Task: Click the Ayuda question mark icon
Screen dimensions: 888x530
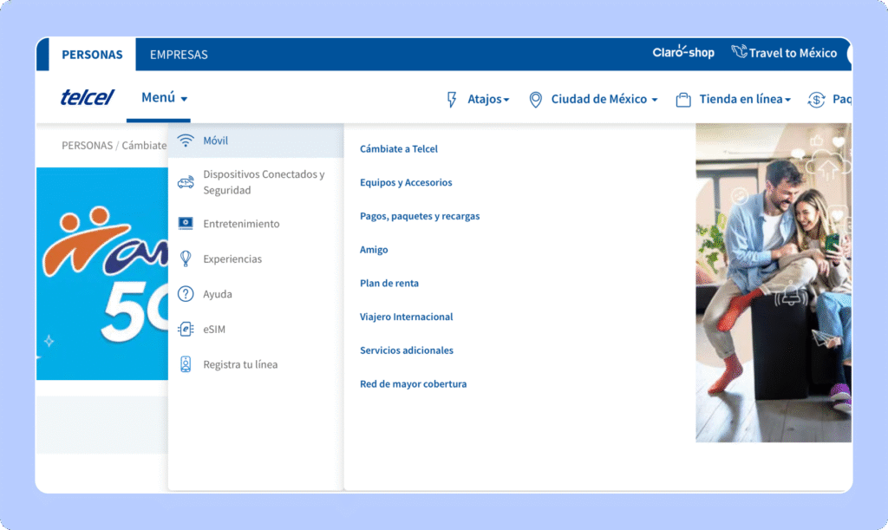Action: click(x=185, y=294)
